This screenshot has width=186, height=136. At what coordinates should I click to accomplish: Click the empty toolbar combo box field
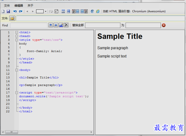[40, 12]
